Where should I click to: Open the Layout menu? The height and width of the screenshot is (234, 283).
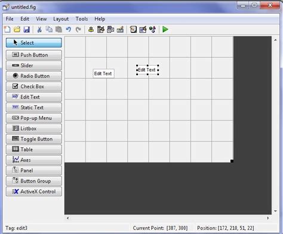click(x=61, y=19)
